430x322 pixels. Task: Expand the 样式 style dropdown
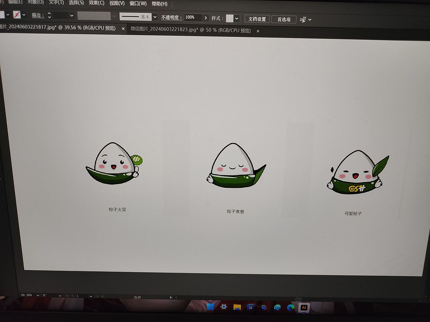(x=236, y=18)
